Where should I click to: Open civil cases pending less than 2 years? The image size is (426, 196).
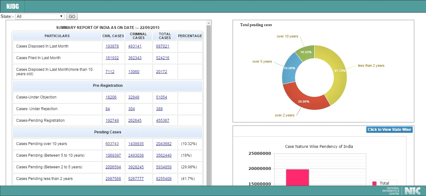click(113, 179)
